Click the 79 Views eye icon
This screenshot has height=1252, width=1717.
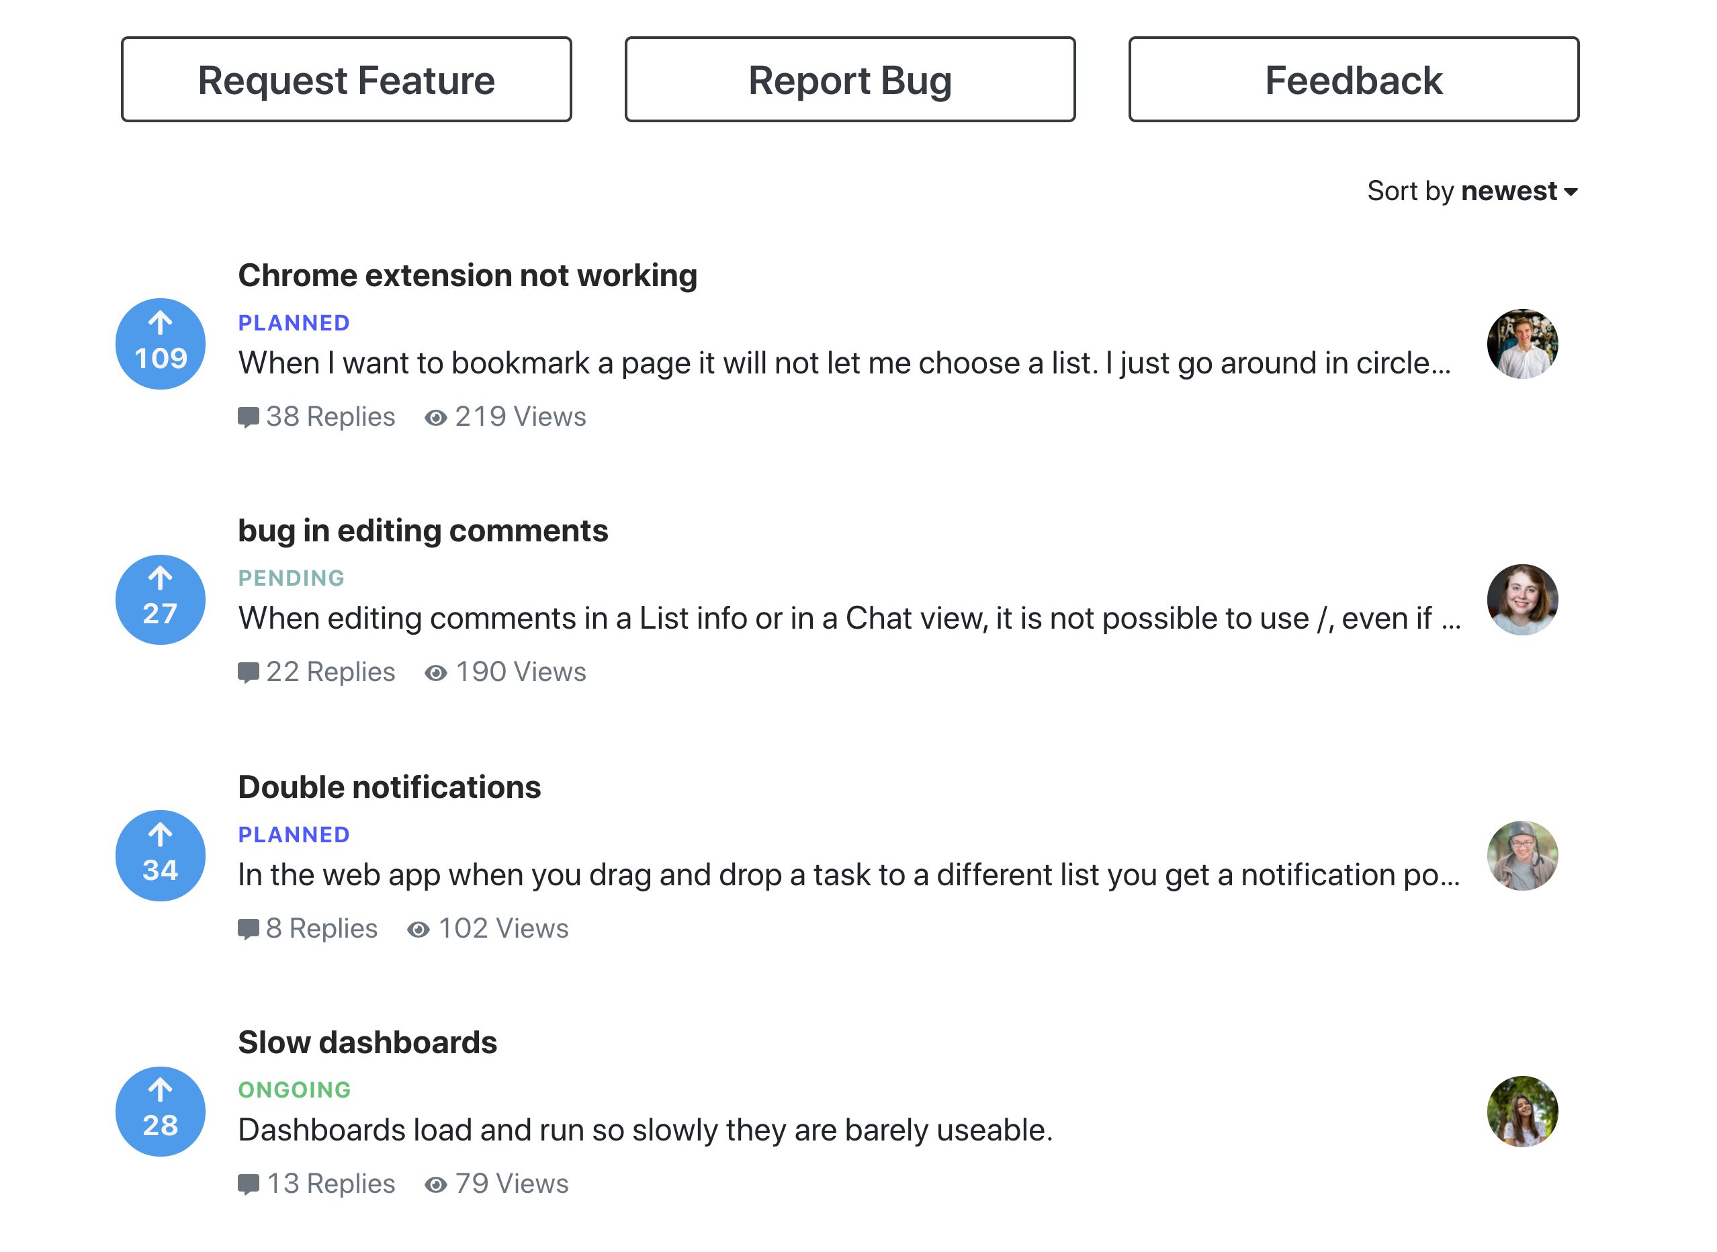(435, 1185)
